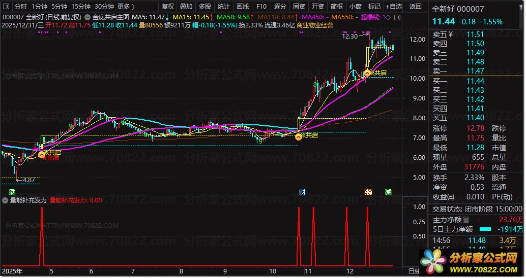Click the 榜 event tag
This screenshot has height=278, width=526.
(x=368, y=192)
